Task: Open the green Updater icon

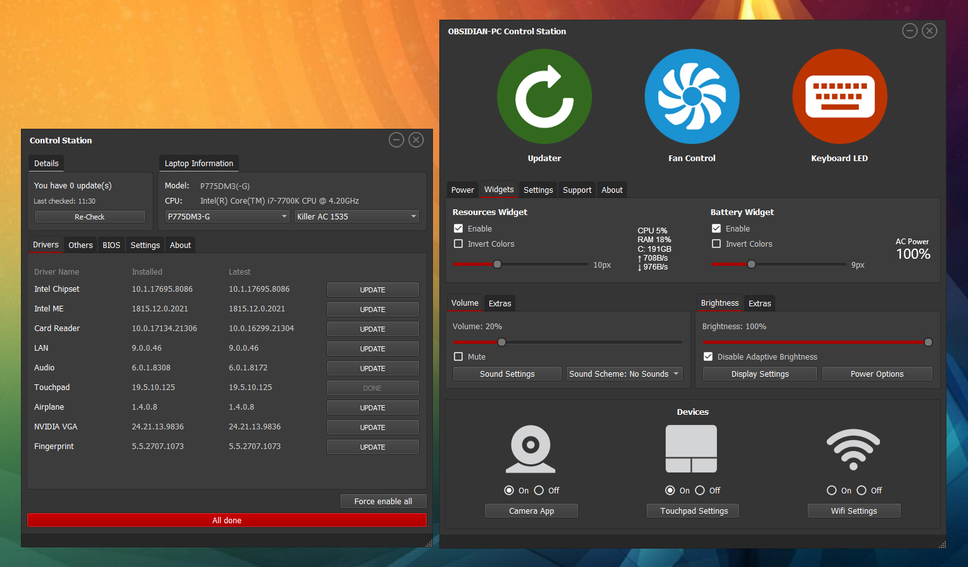Action: (x=545, y=96)
